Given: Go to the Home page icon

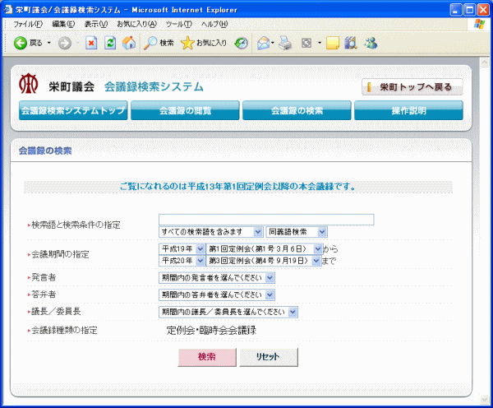Looking at the screenshot, I should 129,43.
